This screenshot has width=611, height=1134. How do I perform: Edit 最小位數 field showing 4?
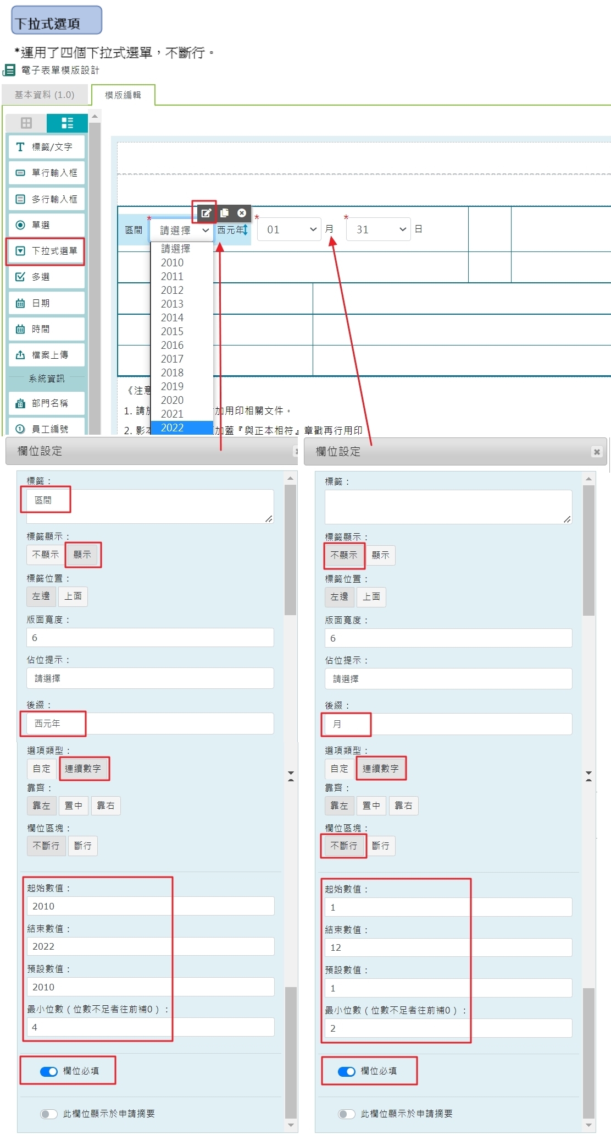pyautogui.click(x=150, y=1027)
